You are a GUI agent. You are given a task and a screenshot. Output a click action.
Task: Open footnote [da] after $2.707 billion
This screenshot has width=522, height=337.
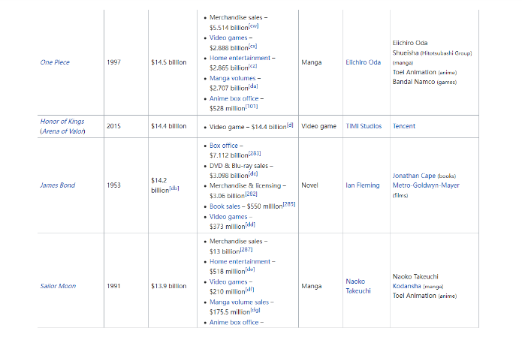253,86
